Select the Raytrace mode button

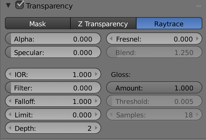click(x=169, y=24)
